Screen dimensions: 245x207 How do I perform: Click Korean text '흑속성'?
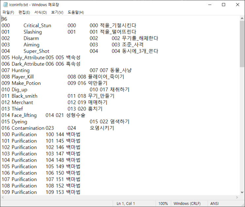pyautogui.click(x=73, y=64)
